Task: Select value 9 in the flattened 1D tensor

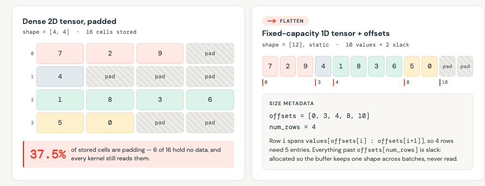Action: click(306, 66)
